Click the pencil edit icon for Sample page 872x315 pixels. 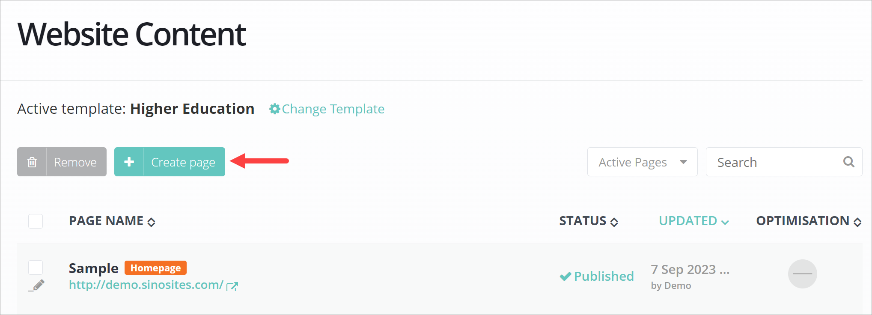coord(38,285)
